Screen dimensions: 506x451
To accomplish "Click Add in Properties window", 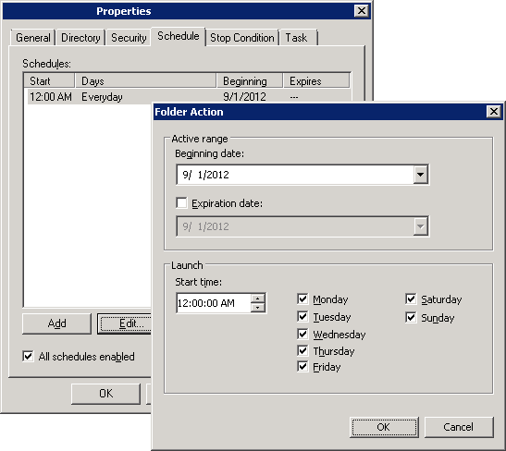I will [x=56, y=323].
